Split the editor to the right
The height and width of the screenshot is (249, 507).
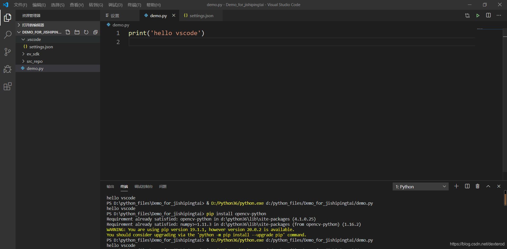click(489, 15)
